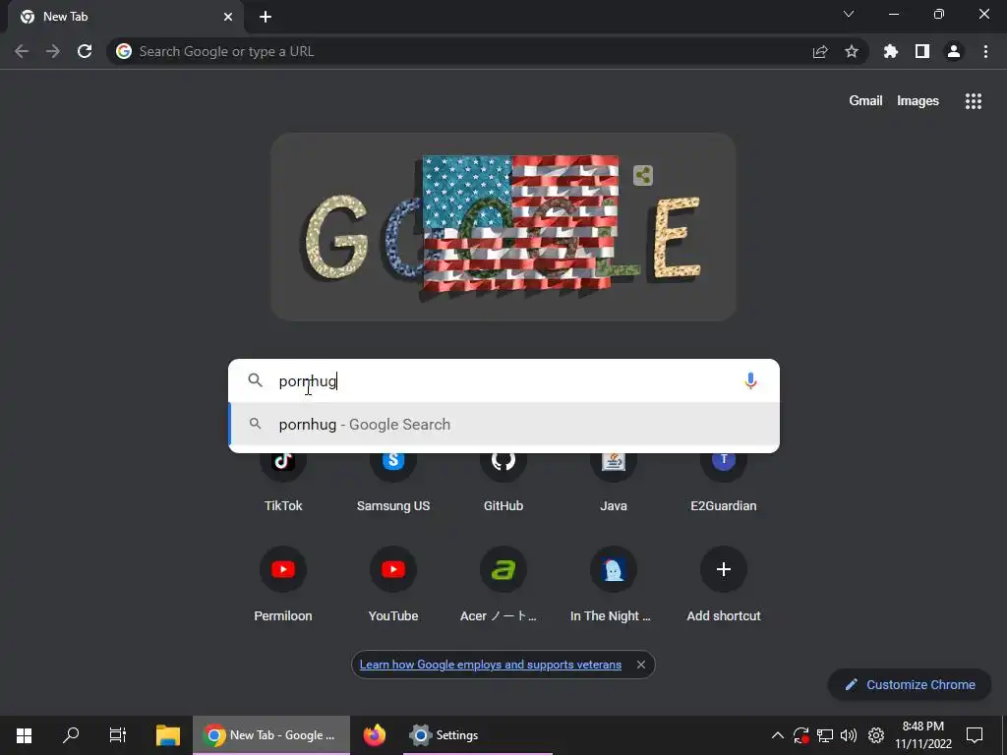This screenshot has width=1007, height=755.
Task: Click Customize Chrome button
Action: (910, 684)
